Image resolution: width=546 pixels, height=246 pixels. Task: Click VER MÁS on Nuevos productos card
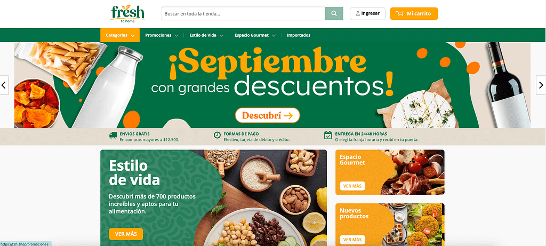tap(352, 240)
